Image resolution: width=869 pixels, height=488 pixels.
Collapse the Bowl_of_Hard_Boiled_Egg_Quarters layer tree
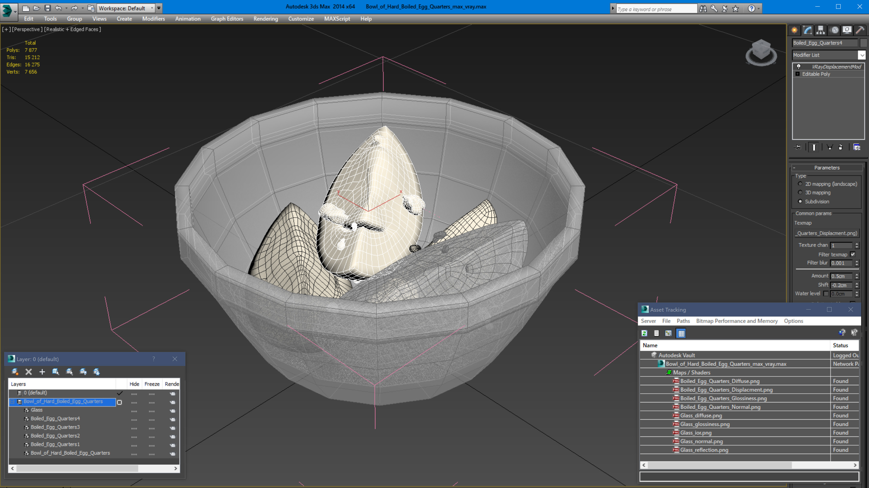coord(12,401)
